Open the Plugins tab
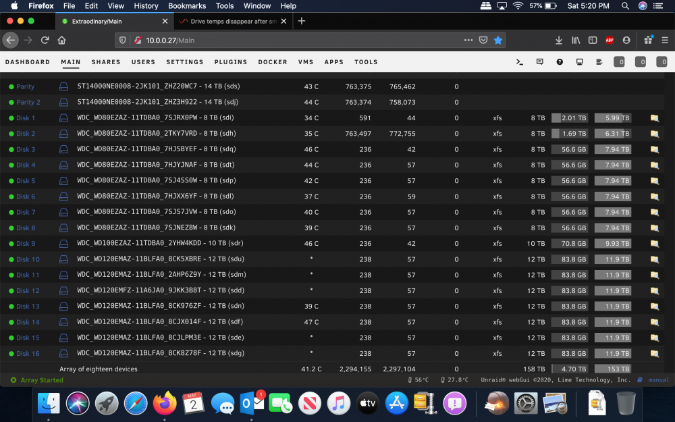675x422 pixels. (x=231, y=62)
